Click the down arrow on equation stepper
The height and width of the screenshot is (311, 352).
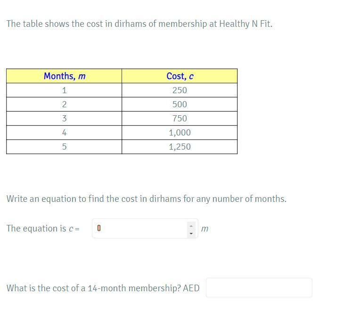[191, 233]
